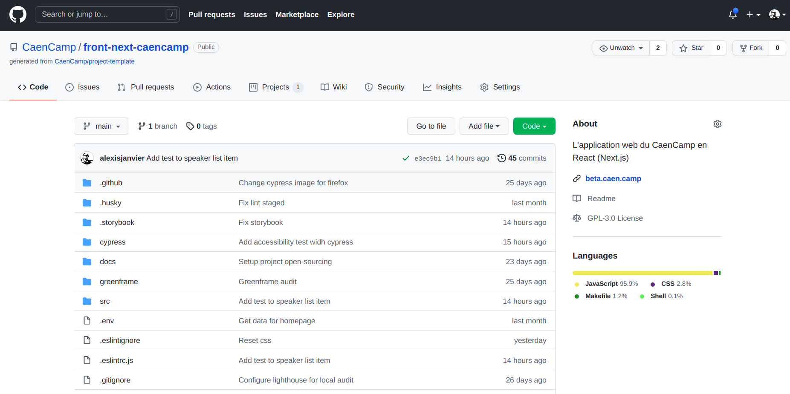Open the greenframe folder
This screenshot has width=790, height=394.
119,282
